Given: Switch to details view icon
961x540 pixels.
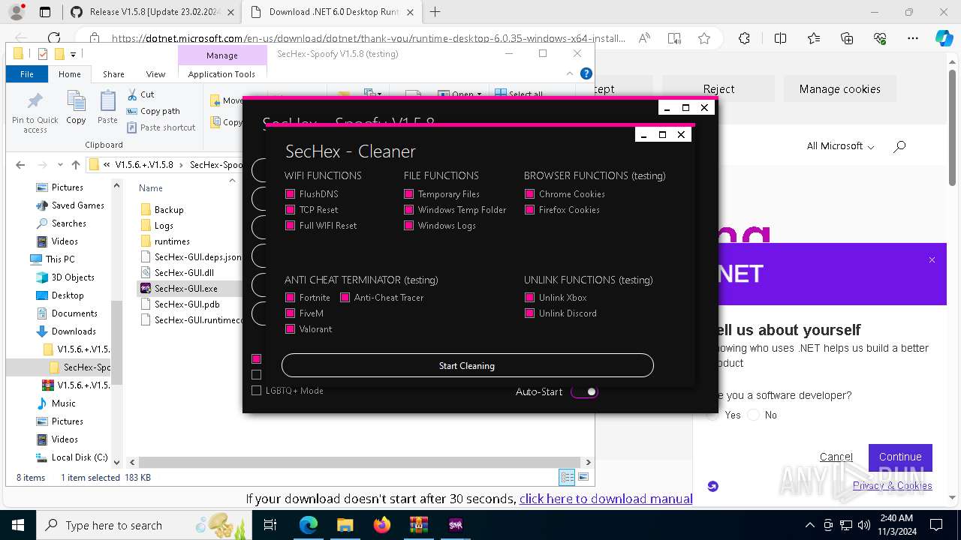Looking at the screenshot, I should pyautogui.click(x=567, y=478).
